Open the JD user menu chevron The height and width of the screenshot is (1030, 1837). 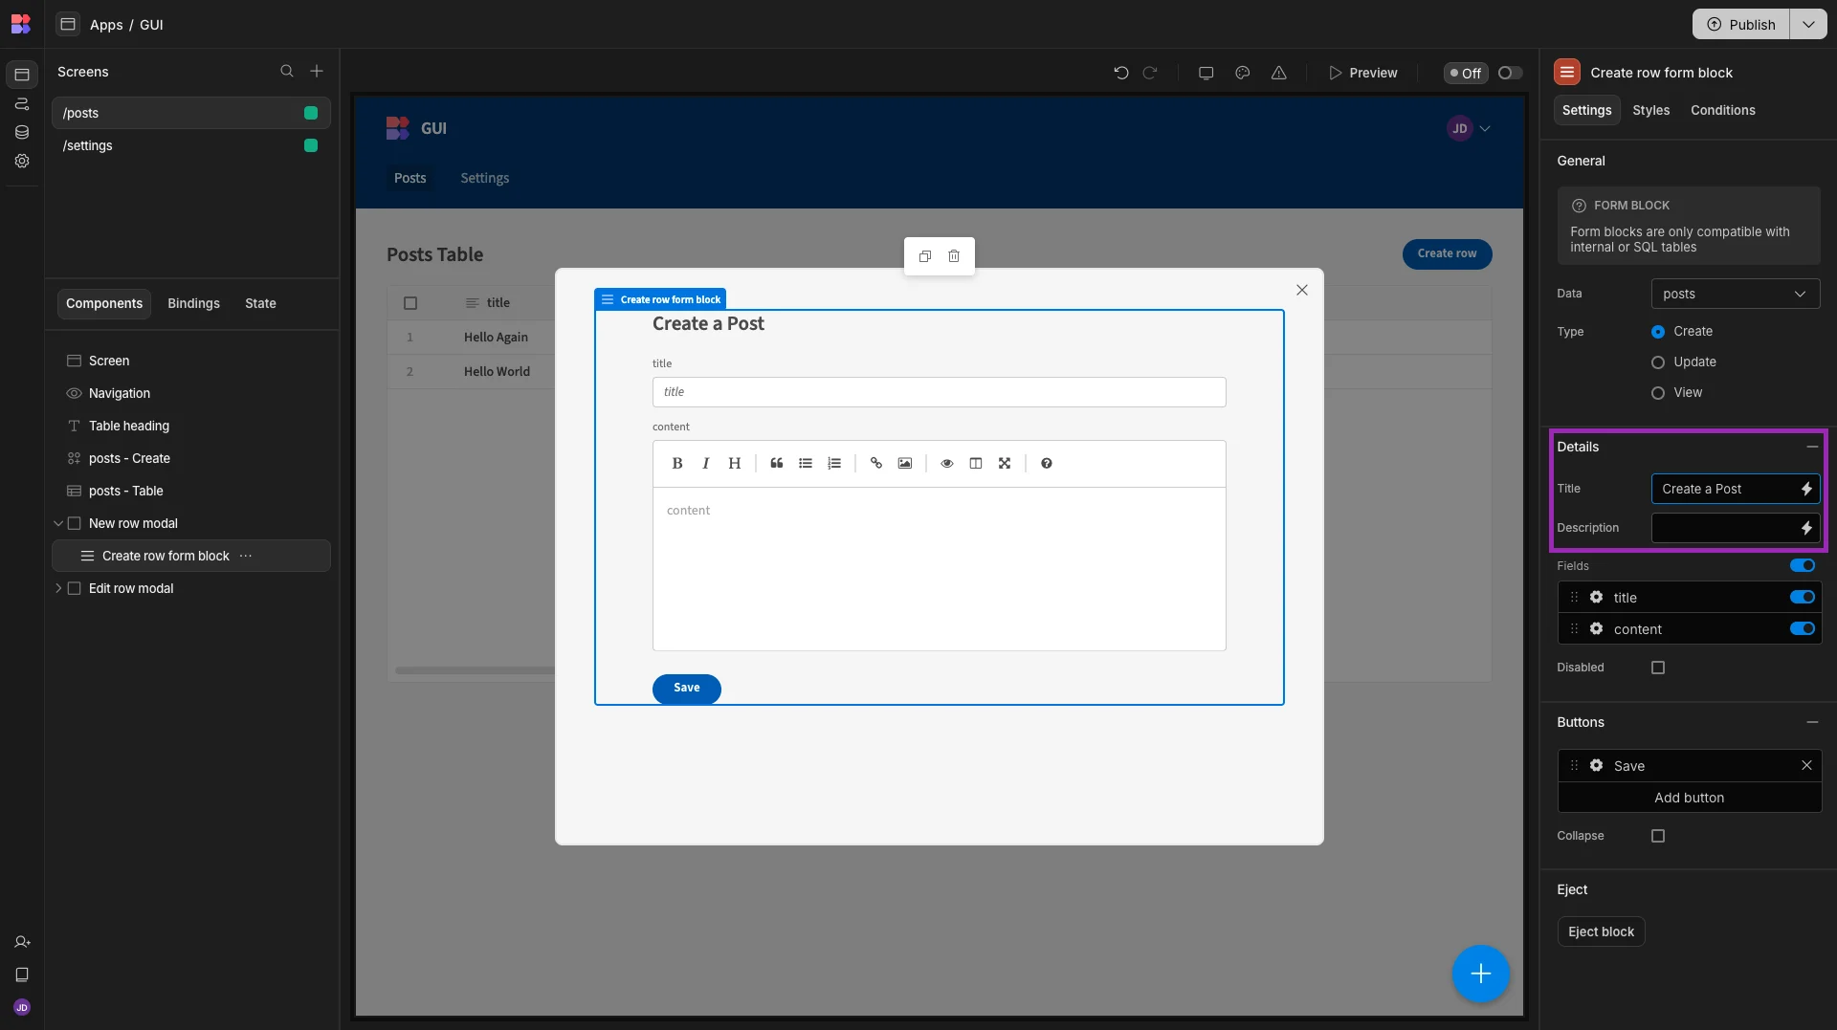tap(1485, 128)
